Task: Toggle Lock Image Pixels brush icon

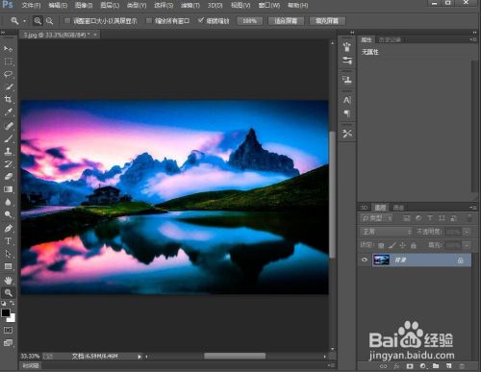Action: point(392,245)
